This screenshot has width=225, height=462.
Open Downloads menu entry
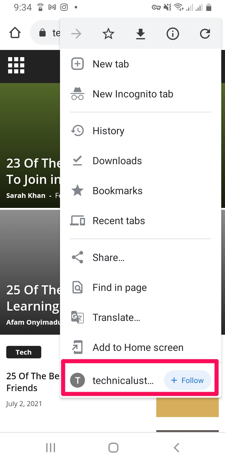tap(141, 161)
